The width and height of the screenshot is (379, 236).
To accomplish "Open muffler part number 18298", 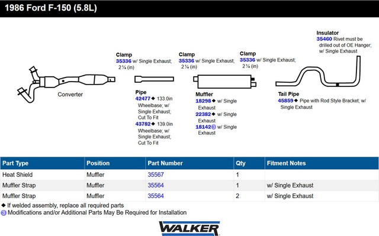I will 203,101.
